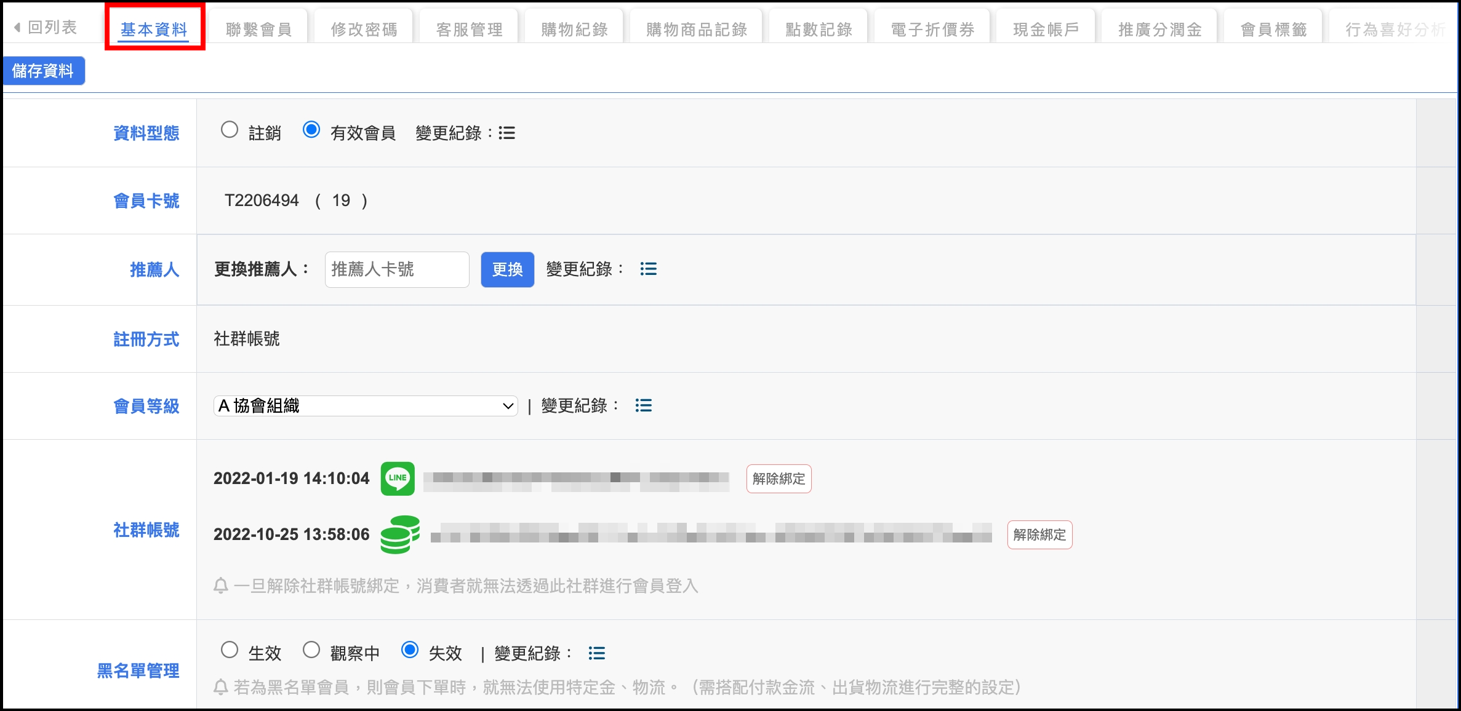This screenshot has height=711, width=1461.
Task: Open member level change record list icon
Action: [x=643, y=405]
